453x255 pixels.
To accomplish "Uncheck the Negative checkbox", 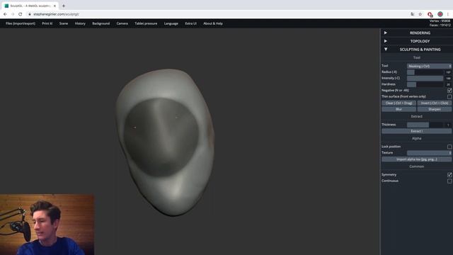I will point(449,91).
